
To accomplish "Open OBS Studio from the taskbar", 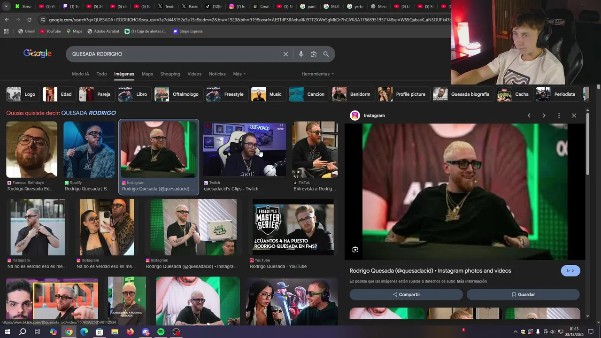I will 176,332.
